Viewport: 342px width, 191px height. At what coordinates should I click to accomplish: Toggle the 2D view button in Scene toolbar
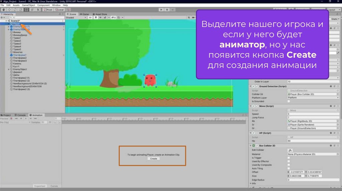90,18
